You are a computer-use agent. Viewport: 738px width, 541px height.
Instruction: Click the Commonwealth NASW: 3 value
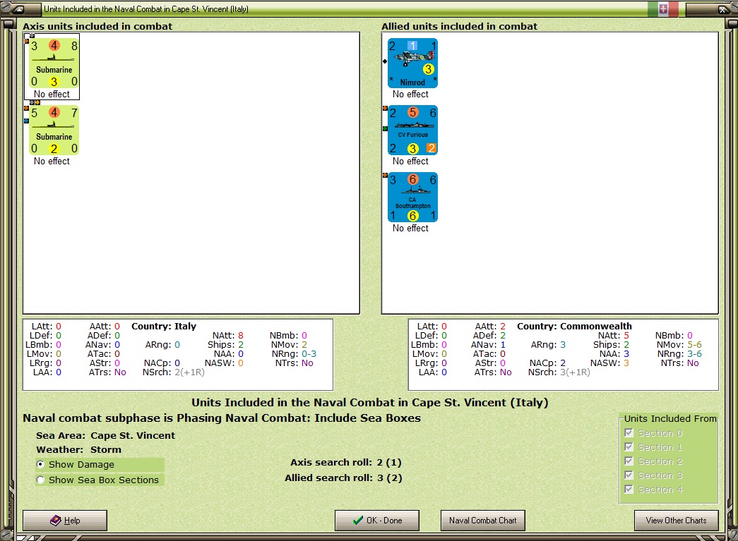[x=626, y=363]
